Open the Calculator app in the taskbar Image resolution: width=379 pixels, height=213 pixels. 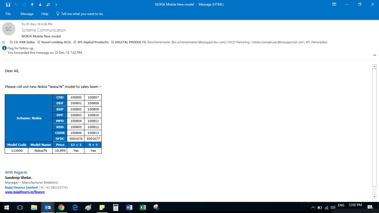point(116,207)
